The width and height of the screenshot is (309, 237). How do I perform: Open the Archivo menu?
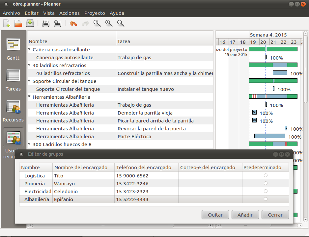point(11,13)
